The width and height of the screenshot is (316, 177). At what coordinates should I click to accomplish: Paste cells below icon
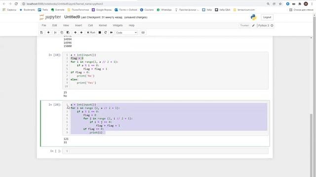tap(68, 32)
